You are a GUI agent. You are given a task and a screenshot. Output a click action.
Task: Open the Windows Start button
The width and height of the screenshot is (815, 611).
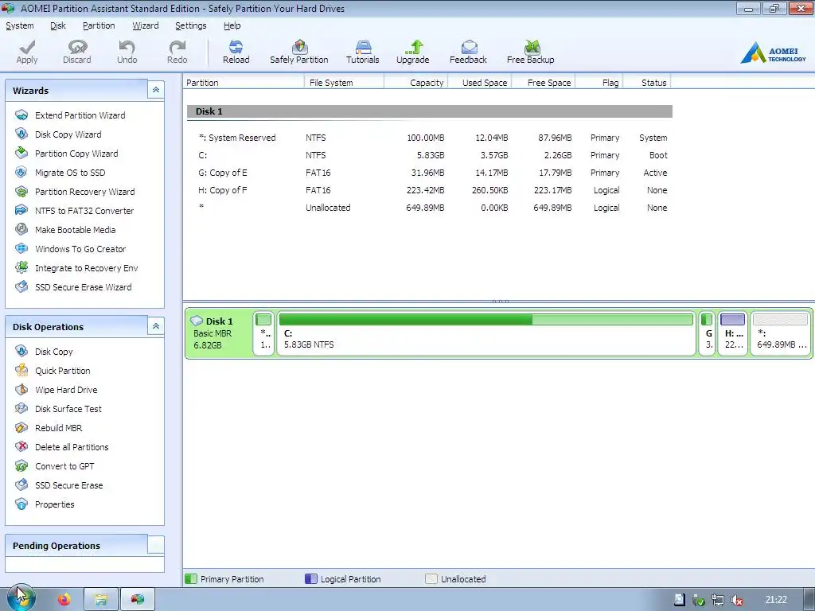[x=21, y=598]
